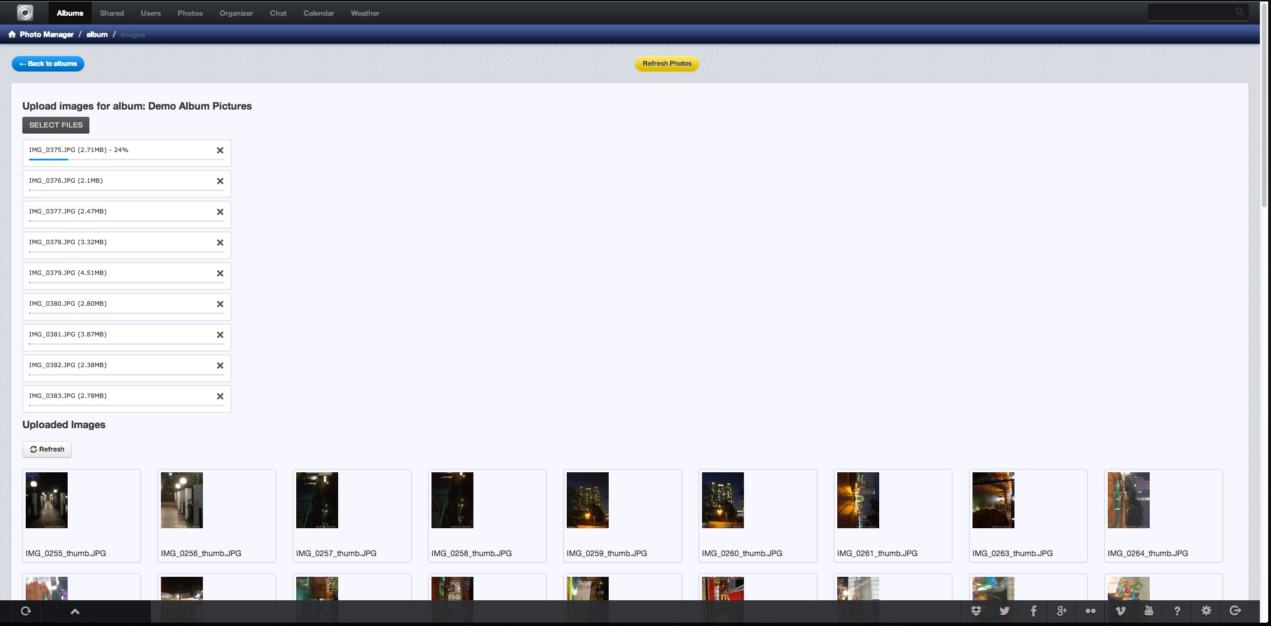
Task: Switch to the Shared tab
Action: point(112,13)
